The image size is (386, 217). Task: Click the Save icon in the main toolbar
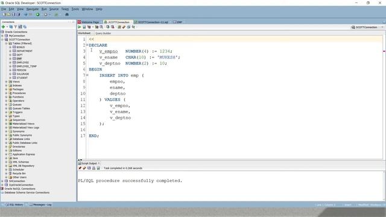13,14
